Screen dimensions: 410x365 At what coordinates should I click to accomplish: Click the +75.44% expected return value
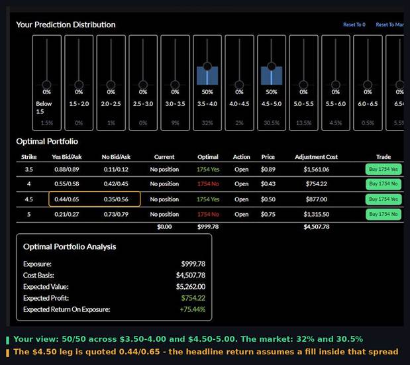click(x=193, y=309)
